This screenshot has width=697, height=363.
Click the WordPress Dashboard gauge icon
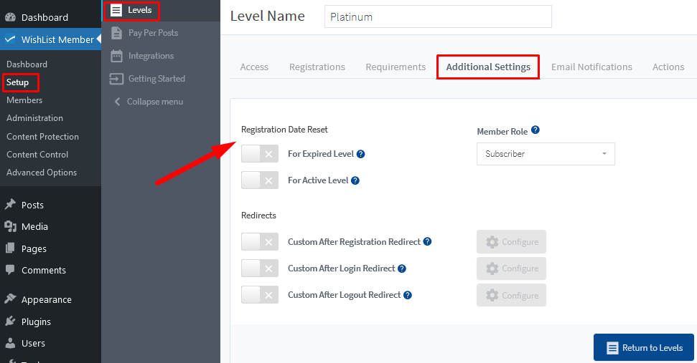[x=10, y=17]
